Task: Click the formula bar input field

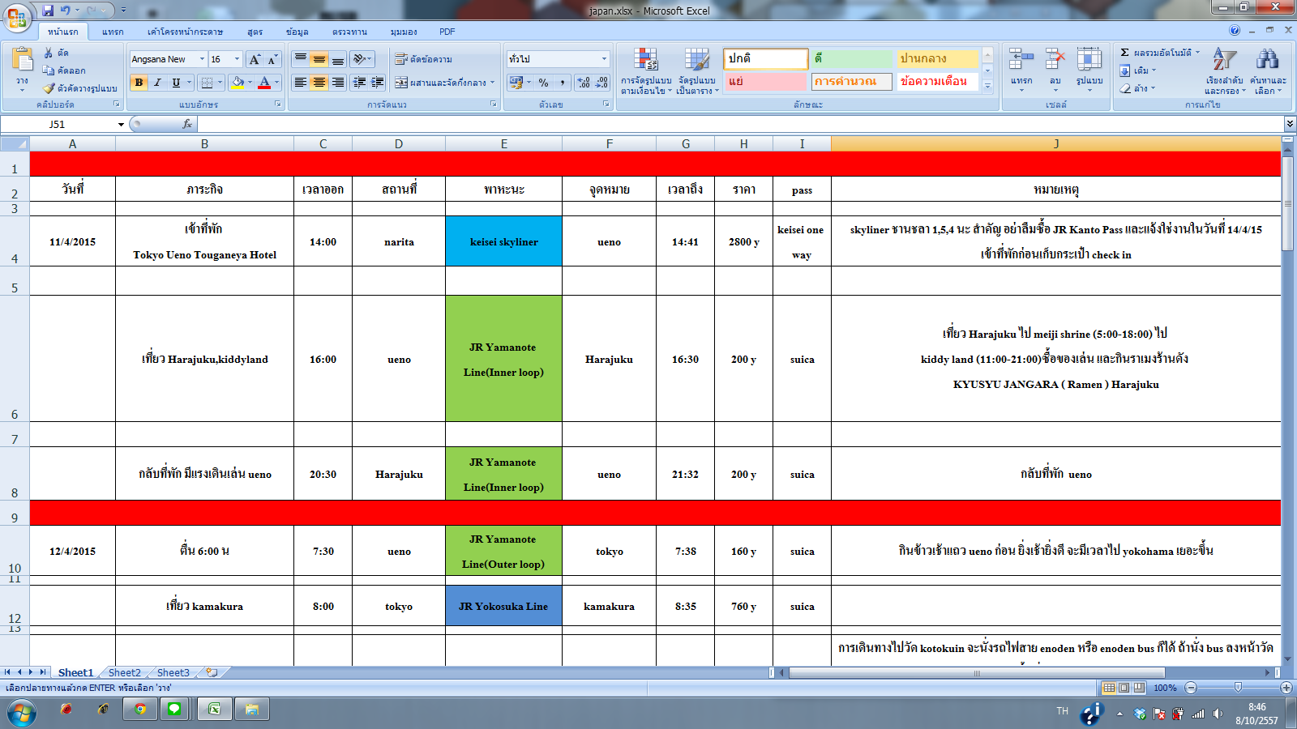Action: [x=739, y=124]
